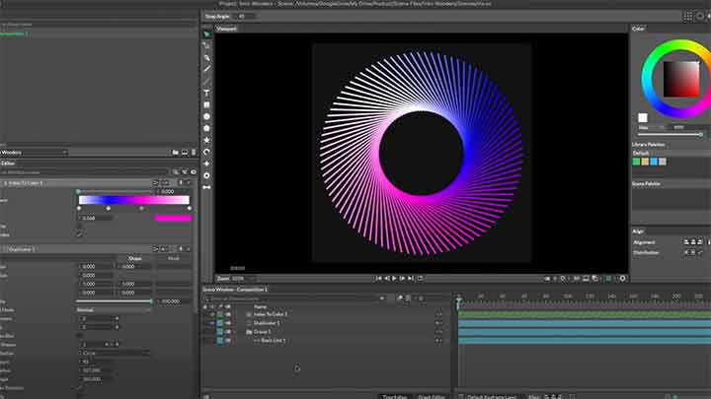
Task: Step back one frame
Action: click(386, 279)
